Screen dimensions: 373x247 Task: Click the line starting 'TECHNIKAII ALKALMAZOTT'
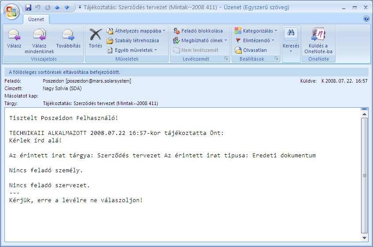click(116, 133)
